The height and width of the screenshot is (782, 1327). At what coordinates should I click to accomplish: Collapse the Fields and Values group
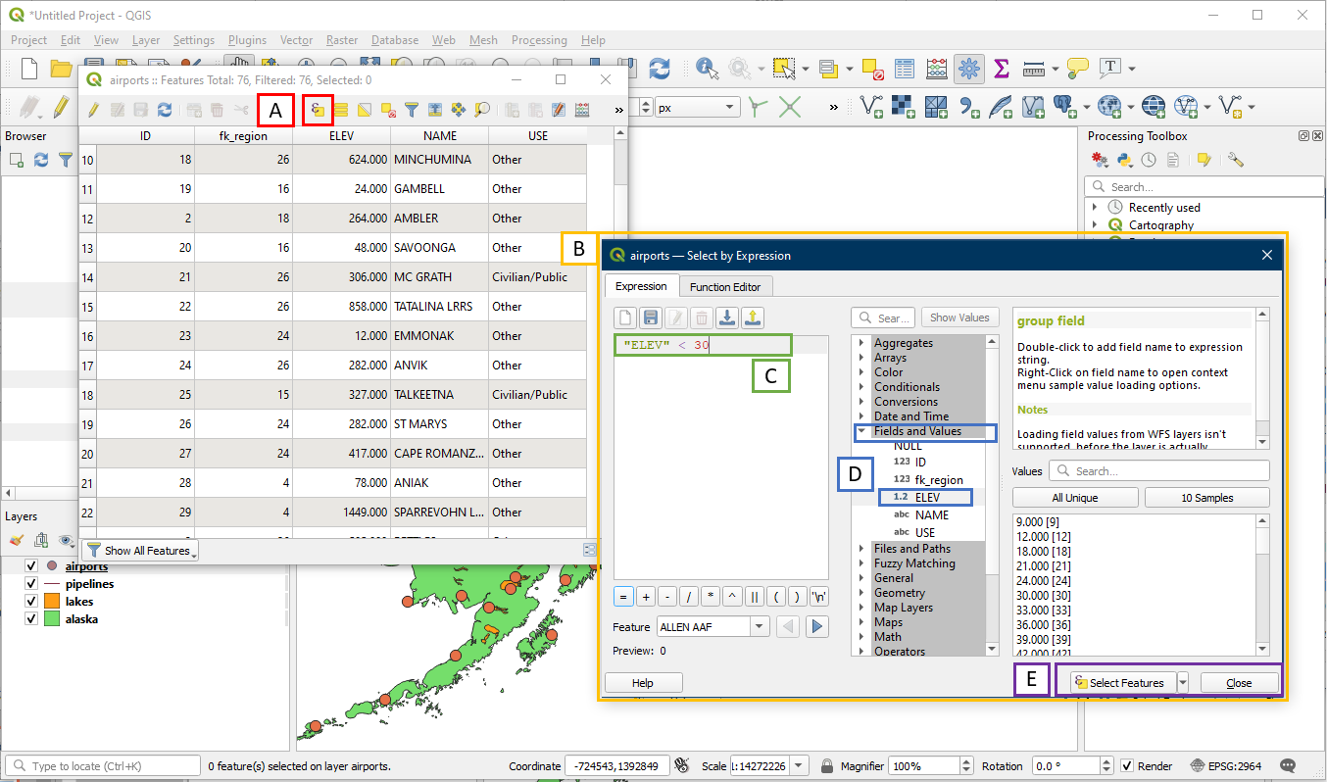pyautogui.click(x=861, y=431)
